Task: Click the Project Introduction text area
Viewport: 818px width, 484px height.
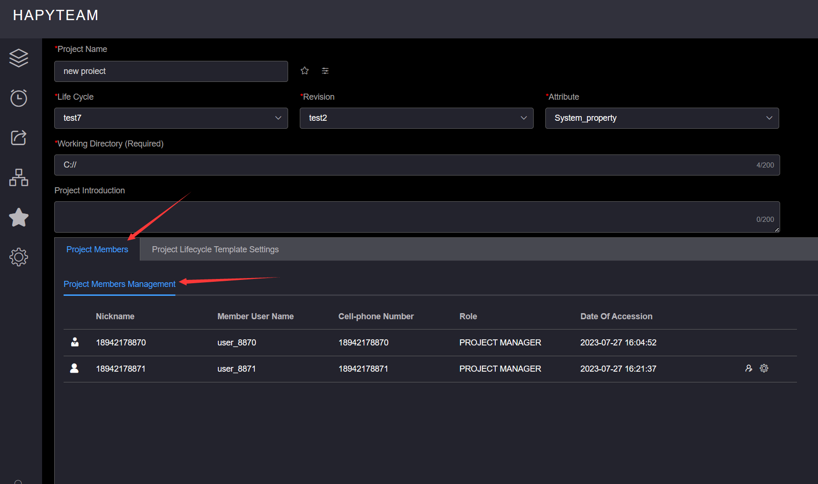Action: click(x=417, y=217)
